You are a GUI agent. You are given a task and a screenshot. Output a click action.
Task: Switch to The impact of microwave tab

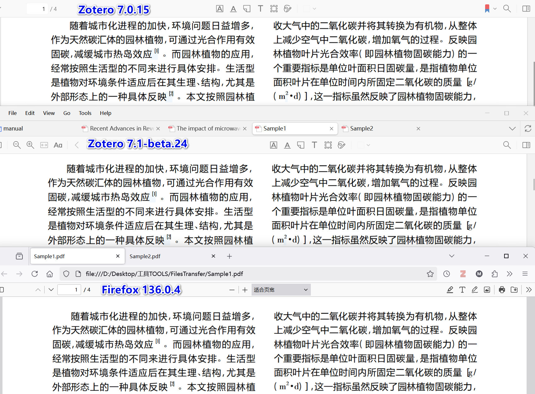tap(208, 128)
